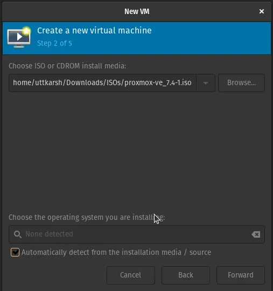The width and height of the screenshot is (273, 291).
Task: Click the magnifier search icon in the OS field
Action: (x=18, y=234)
